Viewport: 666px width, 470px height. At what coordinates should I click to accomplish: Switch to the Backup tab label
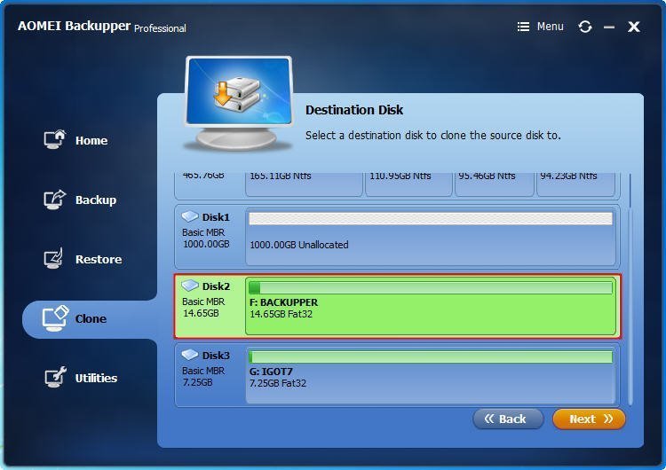96,200
